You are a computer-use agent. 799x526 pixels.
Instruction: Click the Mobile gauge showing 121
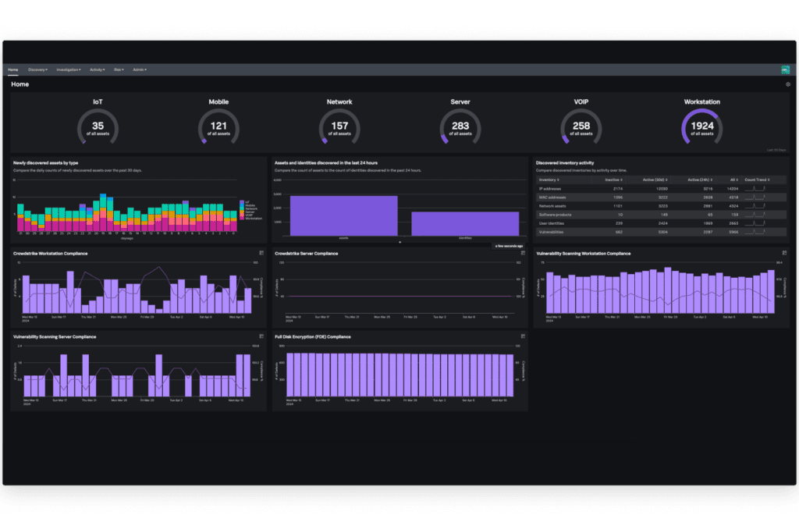(218, 127)
